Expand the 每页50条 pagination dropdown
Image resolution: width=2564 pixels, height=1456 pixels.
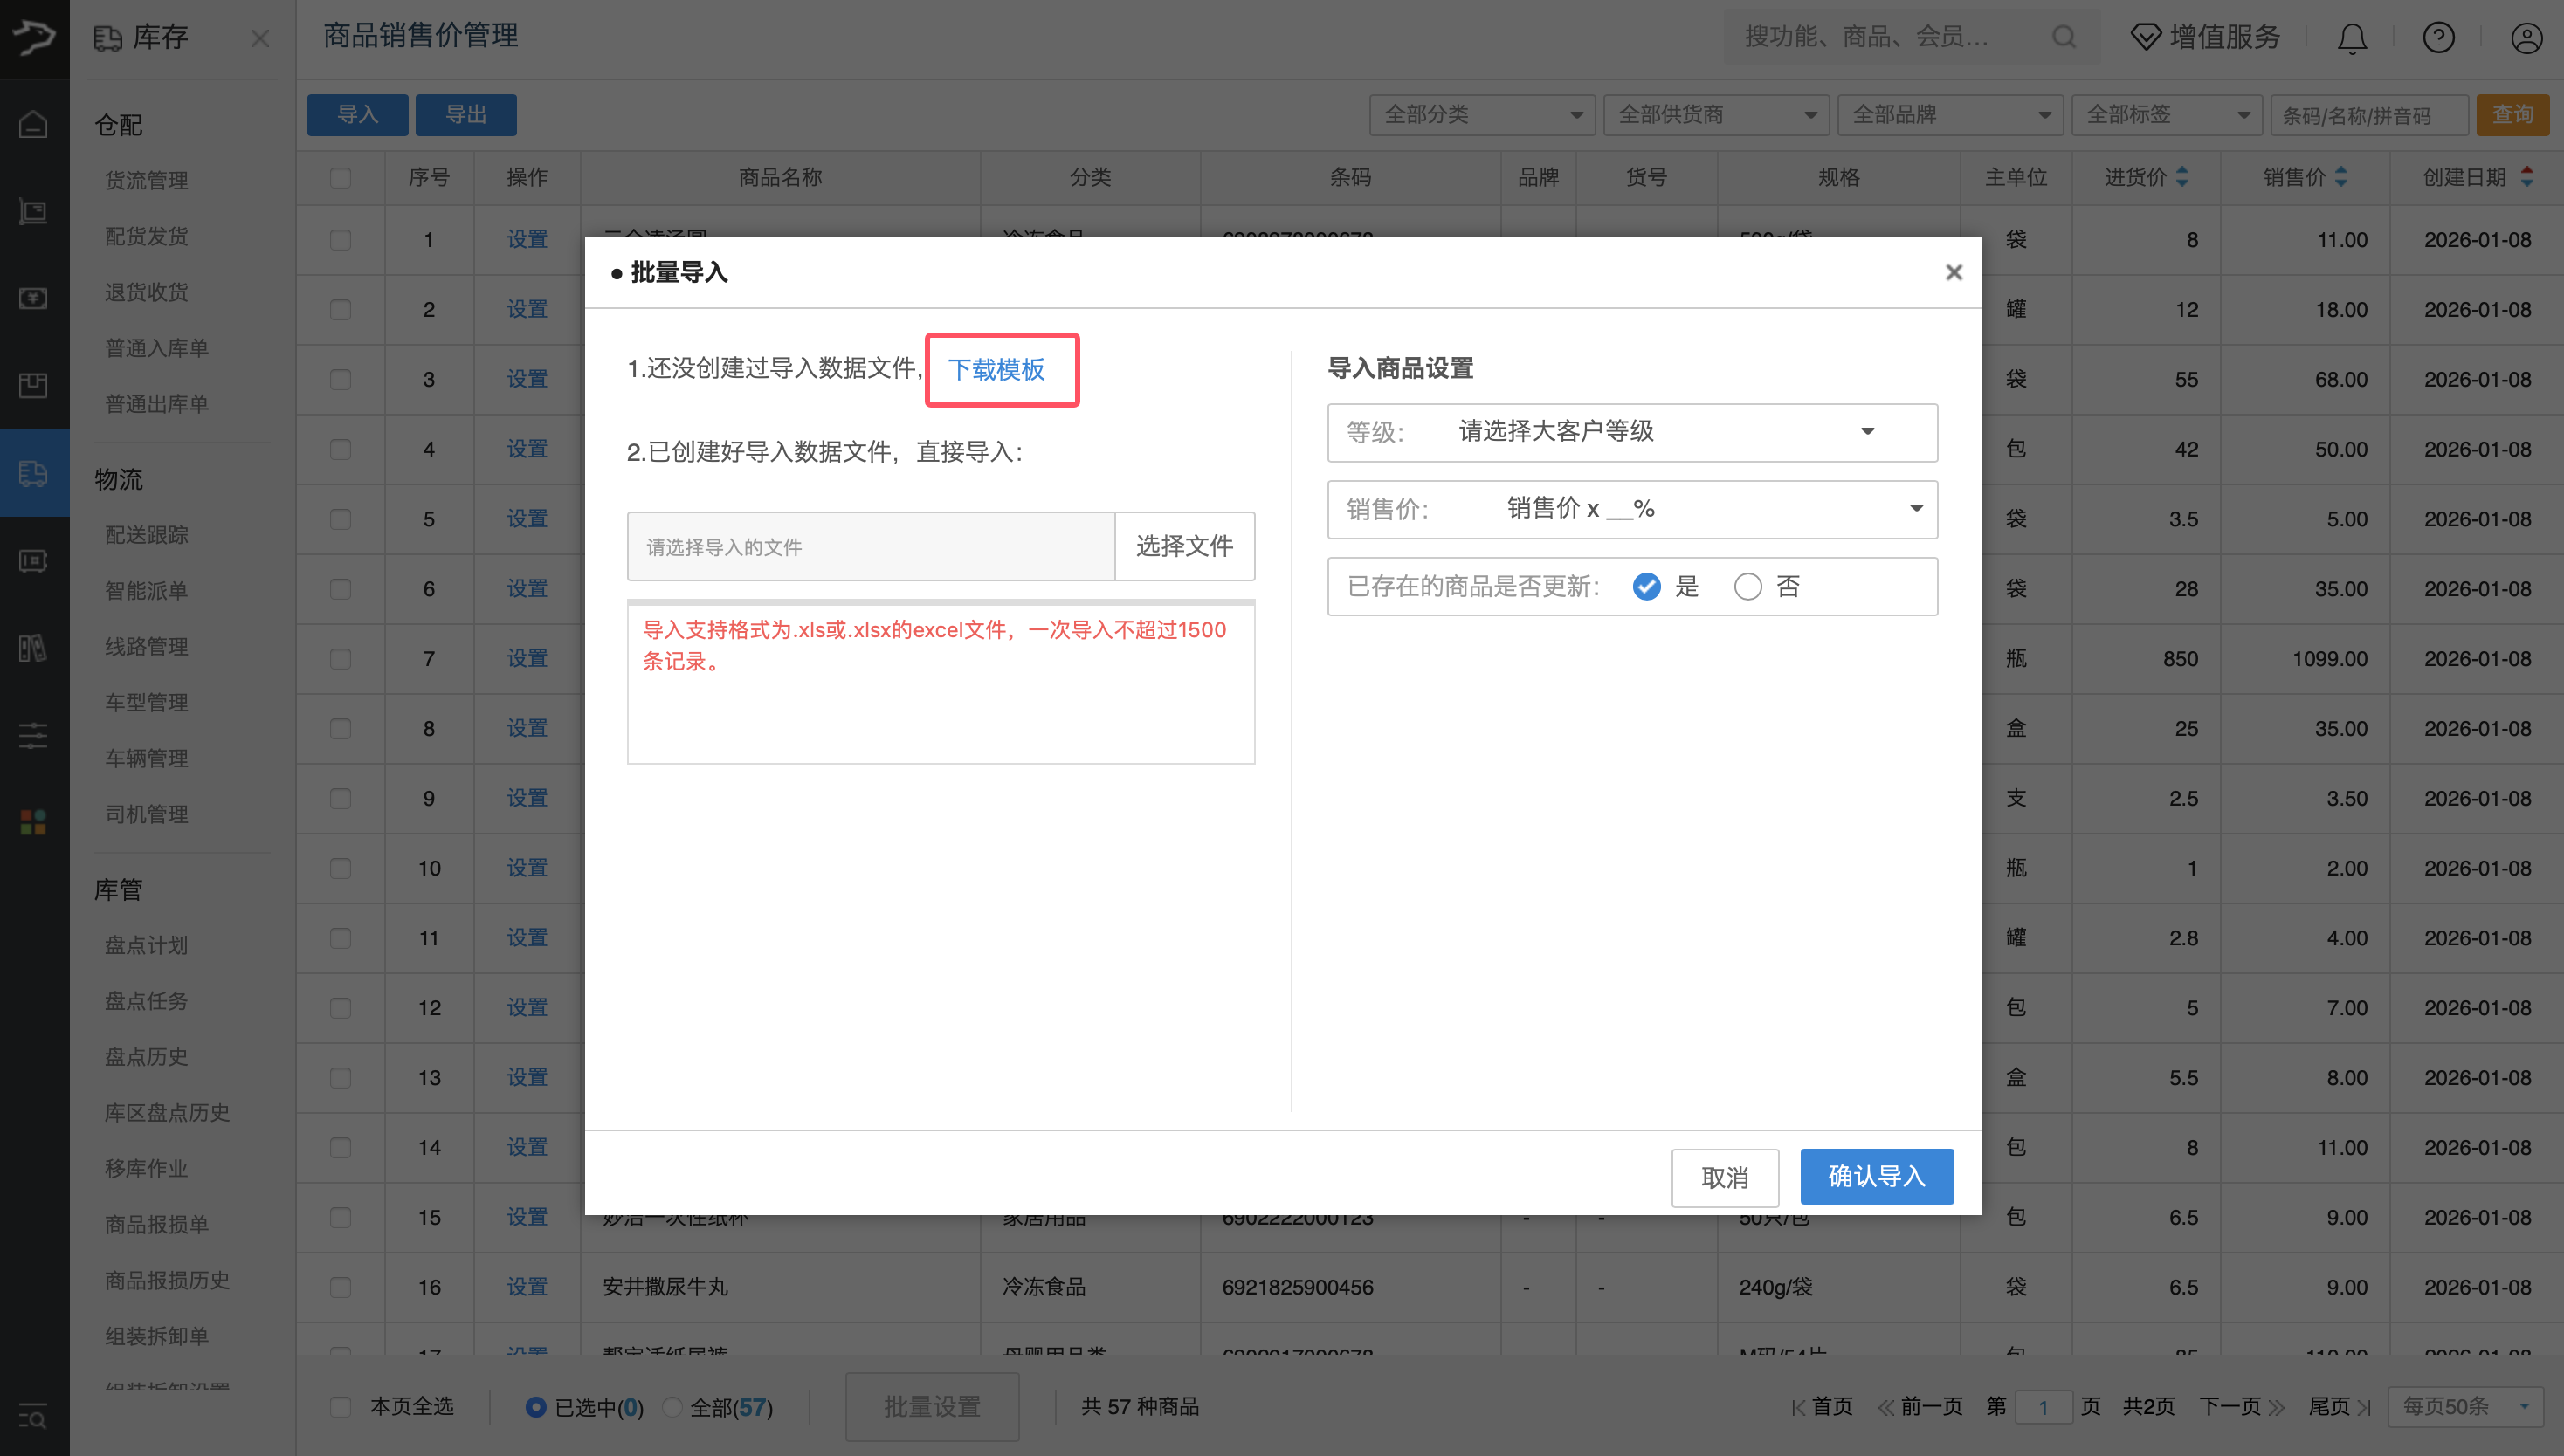[x=2465, y=1406]
